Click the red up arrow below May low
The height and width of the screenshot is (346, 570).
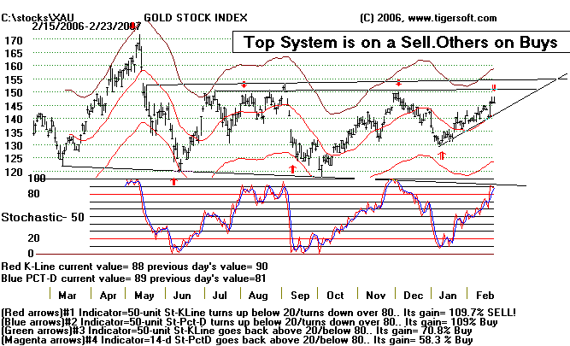(x=176, y=180)
